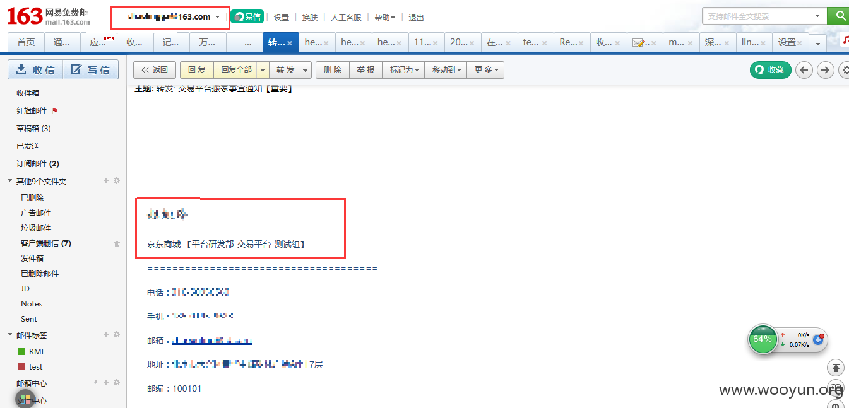849x408 pixels.
Task: Click the red flag icon beside 红旗邮件
Action: coord(54,110)
